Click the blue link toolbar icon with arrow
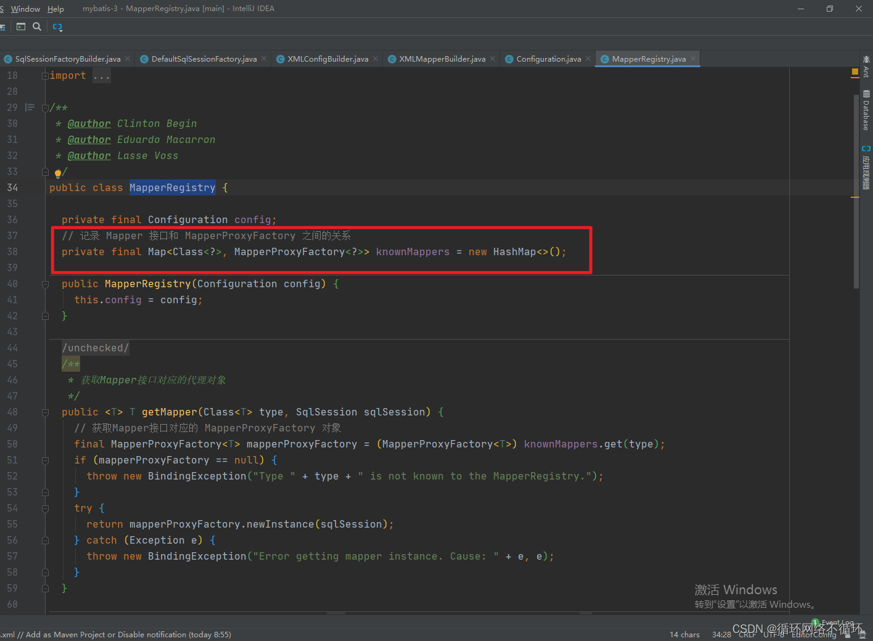 pos(57,27)
